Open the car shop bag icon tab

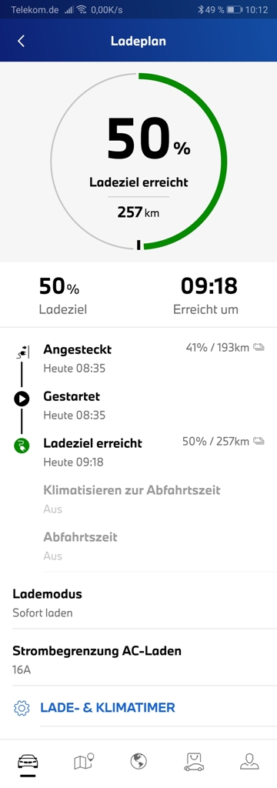[x=194, y=762]
